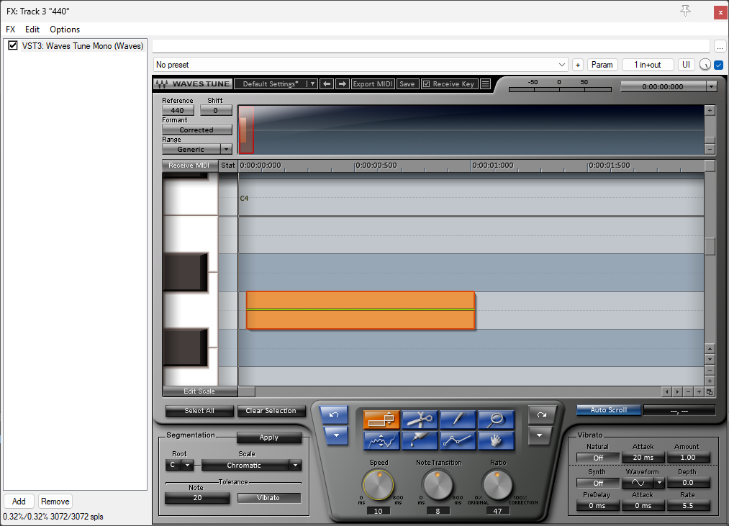Toggle the Tolerance Vibrato button
Screen dimensions: 729x526
[x=268, y=498]
